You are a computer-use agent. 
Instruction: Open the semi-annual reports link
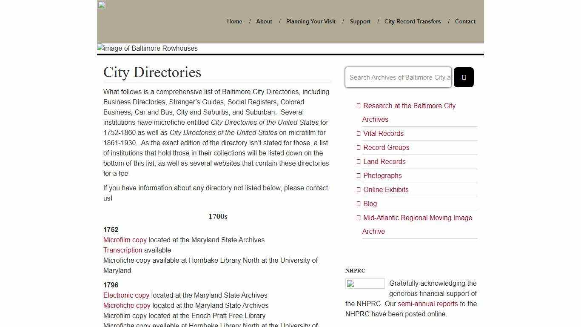click(427, 304)
